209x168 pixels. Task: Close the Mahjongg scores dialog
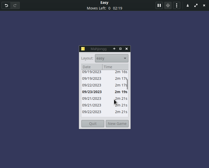coord(127,49)
